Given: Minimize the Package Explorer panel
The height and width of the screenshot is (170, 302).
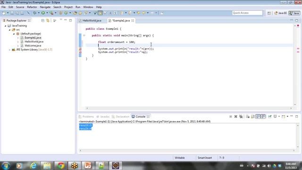Looking at the screenshot, I should pos(66,20).
